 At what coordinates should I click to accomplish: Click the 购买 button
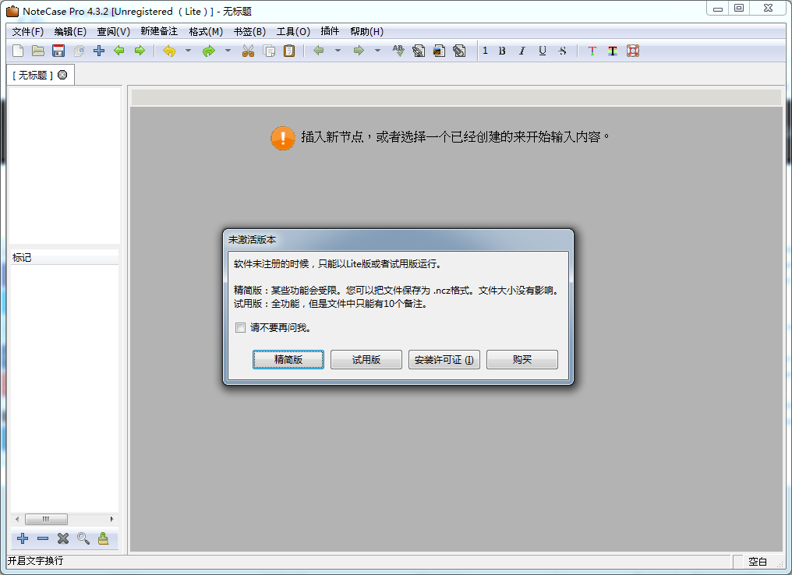(x=522, y=359)
